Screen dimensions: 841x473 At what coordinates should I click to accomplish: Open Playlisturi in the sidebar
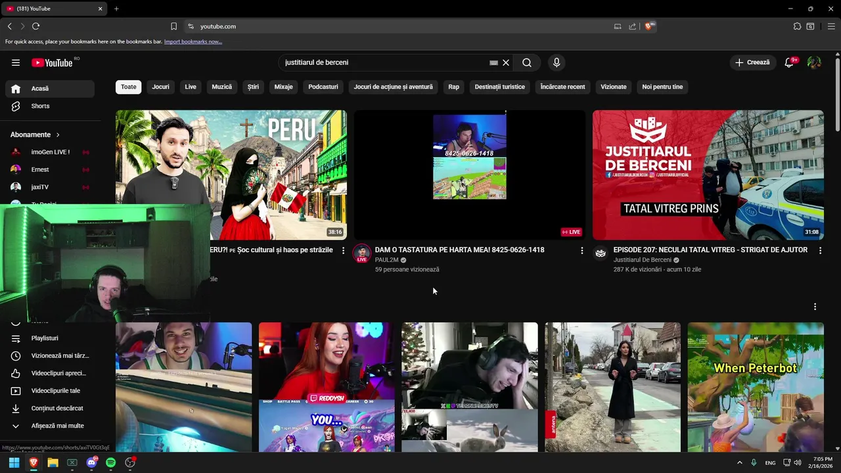point(50,338)
